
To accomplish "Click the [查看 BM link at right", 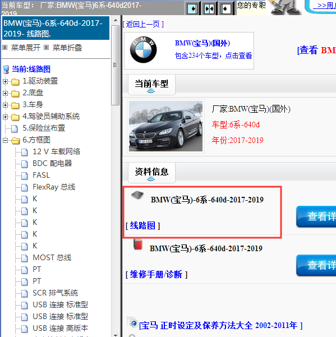I will click(x=316, y=50).
